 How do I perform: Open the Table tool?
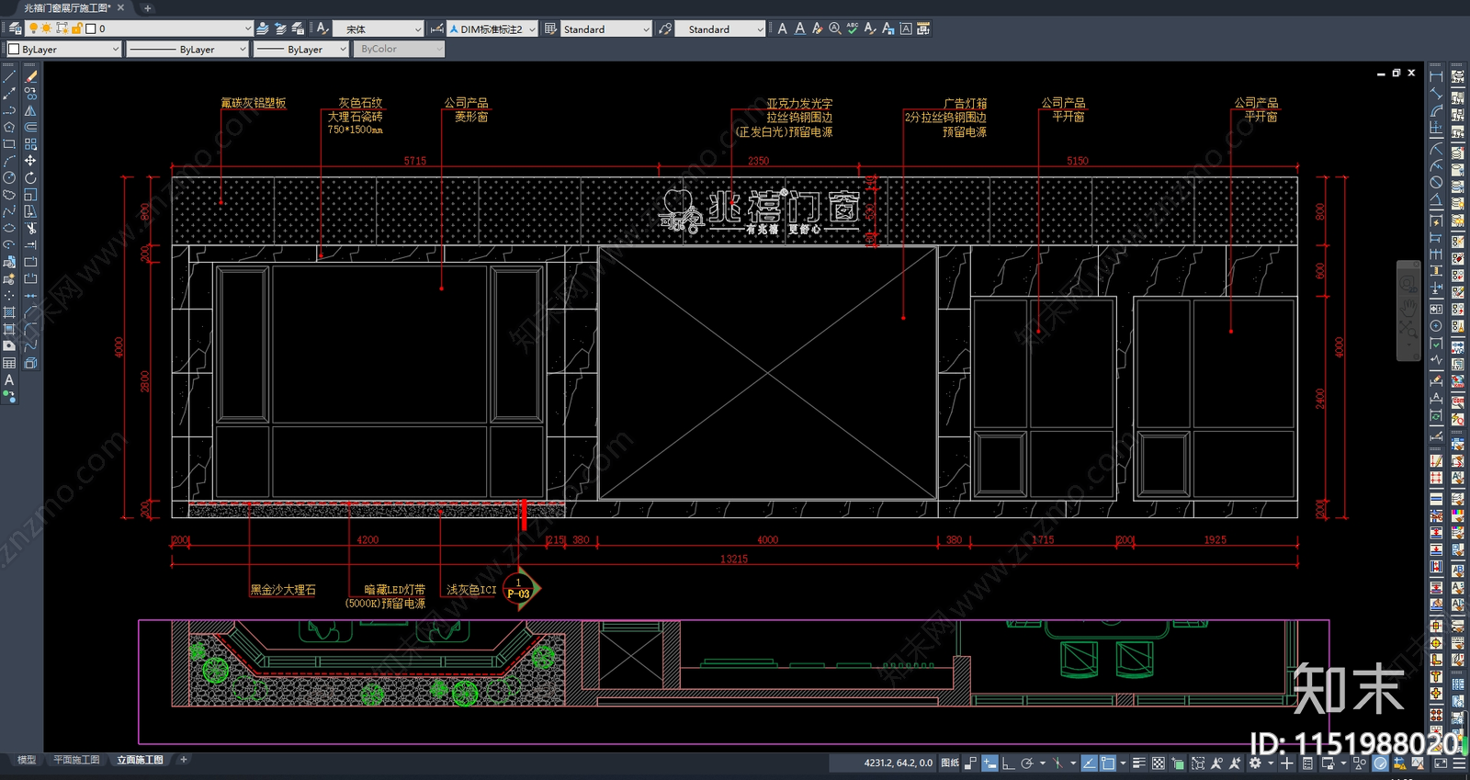coord(9,363)
